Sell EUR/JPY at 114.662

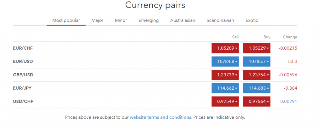(225, 88)
